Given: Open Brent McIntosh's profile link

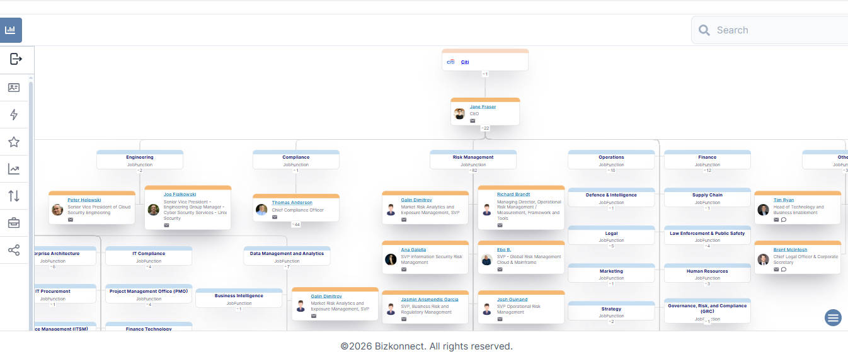Looking at the screenshot, I should coord(790,249).
